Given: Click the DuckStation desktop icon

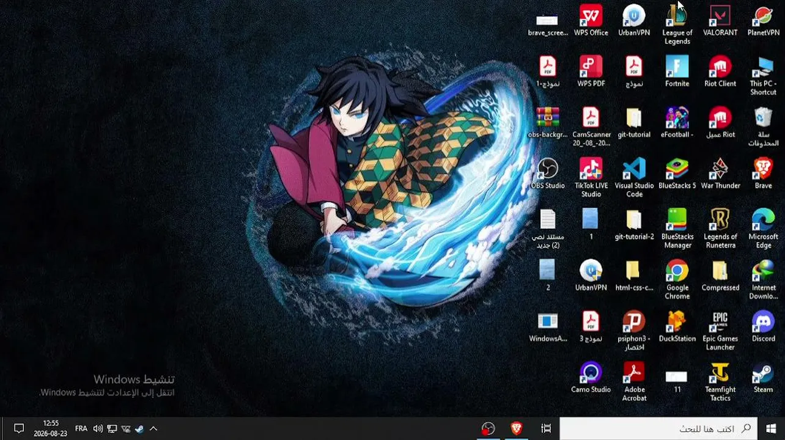Looking at the screenshot, I should tap(677, 326).
